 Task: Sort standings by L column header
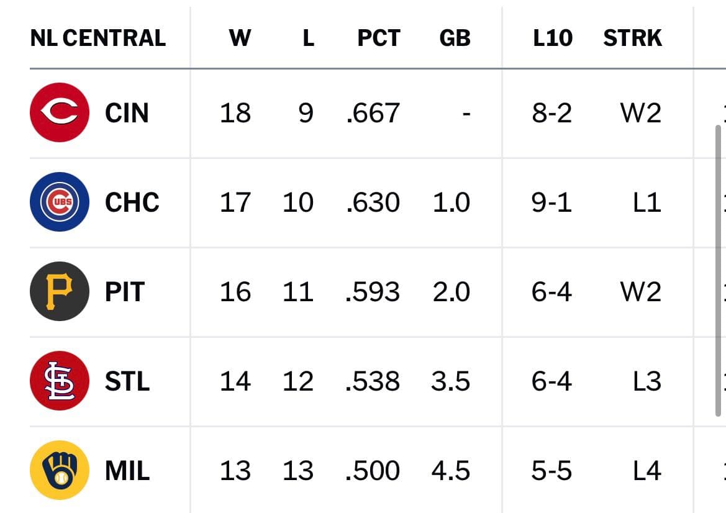309,38
